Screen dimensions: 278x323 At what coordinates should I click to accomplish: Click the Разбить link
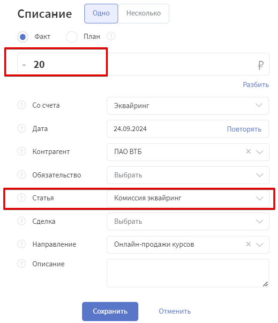tap(255, 85)
